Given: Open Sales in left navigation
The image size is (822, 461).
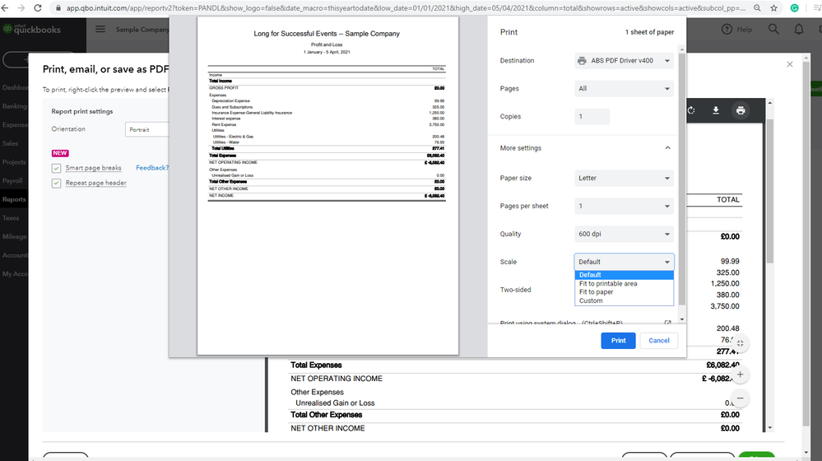Looking at the screenshot, I should [x=11, y=143].
